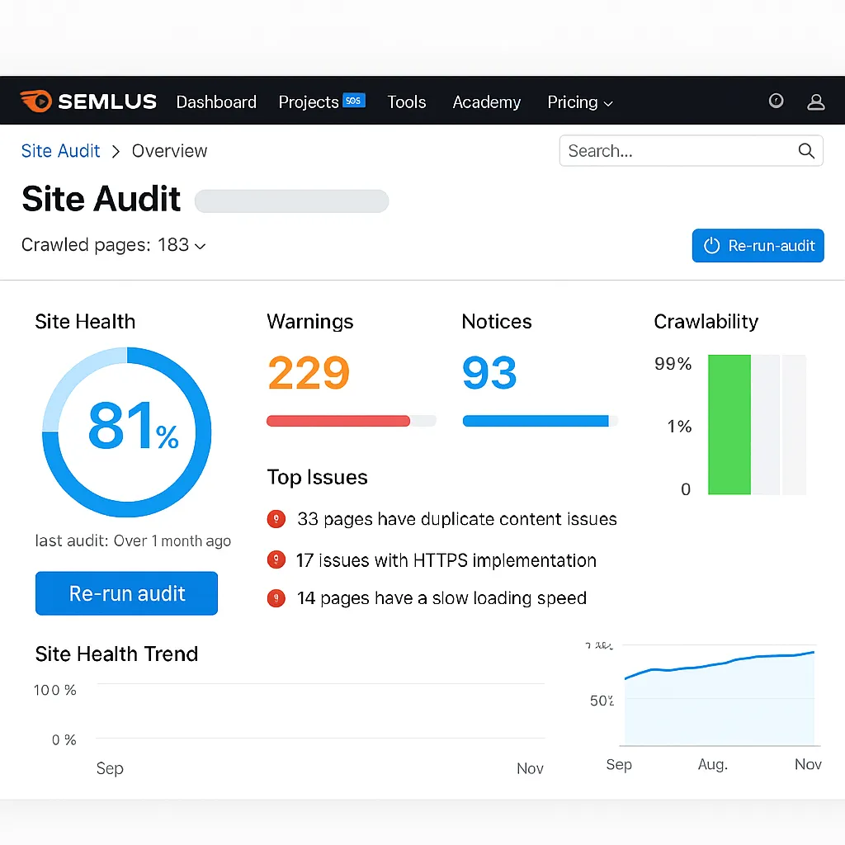Open the Dashboard menu item
845x845 pixels.
click(216, 102)
